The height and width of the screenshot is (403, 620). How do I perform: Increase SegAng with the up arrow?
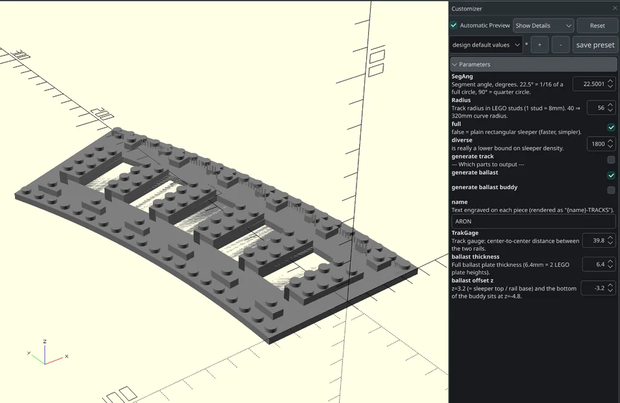point(610,81)
